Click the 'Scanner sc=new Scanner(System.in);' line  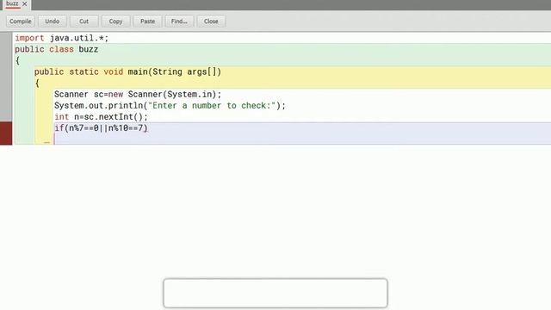point(138,94)
